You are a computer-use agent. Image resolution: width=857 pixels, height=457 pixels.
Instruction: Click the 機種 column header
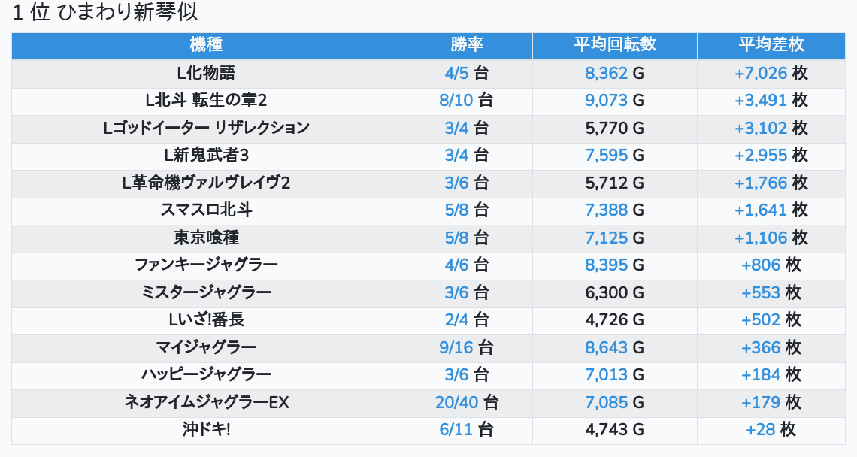click(206, 45)
